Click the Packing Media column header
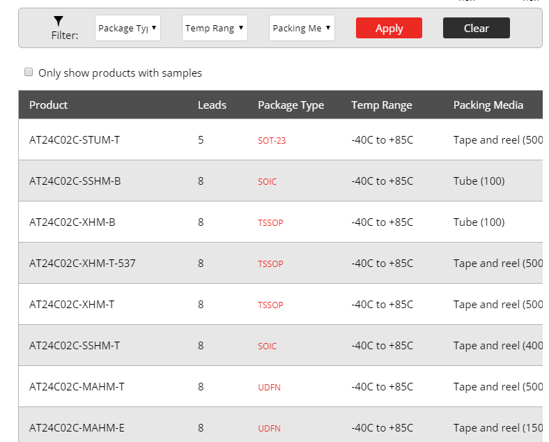The image size is (549, 442). click(x=488, y=105)
